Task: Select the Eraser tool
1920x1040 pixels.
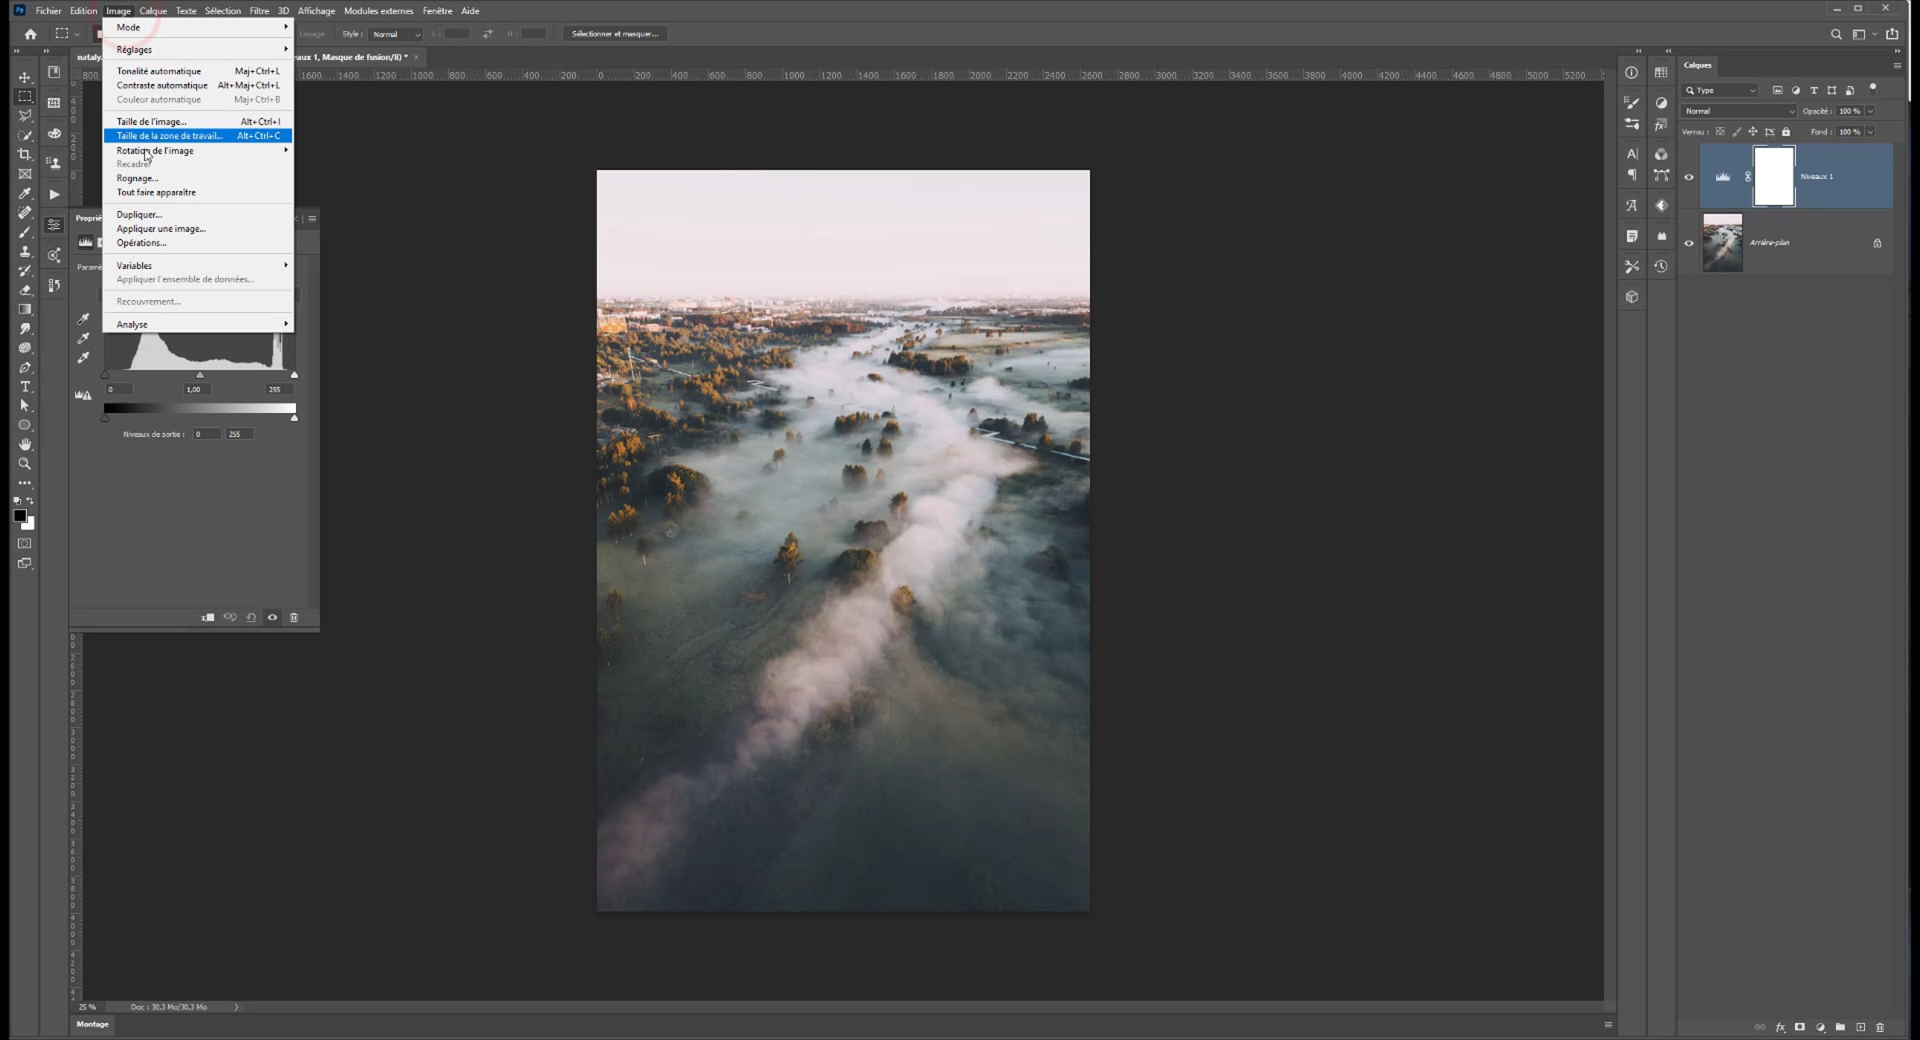Action: (x=25, y=290)
